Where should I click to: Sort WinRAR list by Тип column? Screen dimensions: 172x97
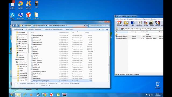(x=151, y=32)
